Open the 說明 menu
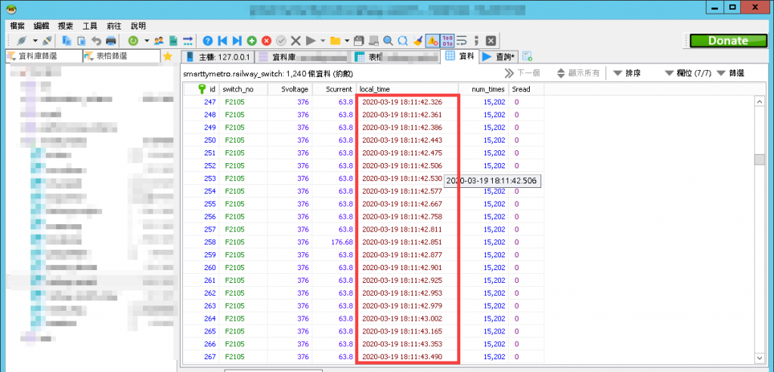The width and height of the screenshot is (774, 372). (x=139, y=26)
